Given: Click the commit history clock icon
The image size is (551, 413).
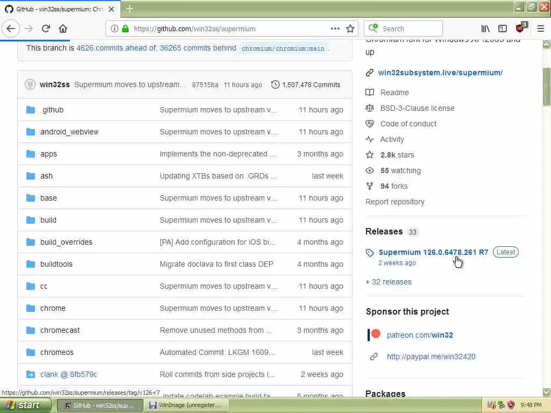Looking at the screenshot, I should pyautogui.click(x=275, y=84).
